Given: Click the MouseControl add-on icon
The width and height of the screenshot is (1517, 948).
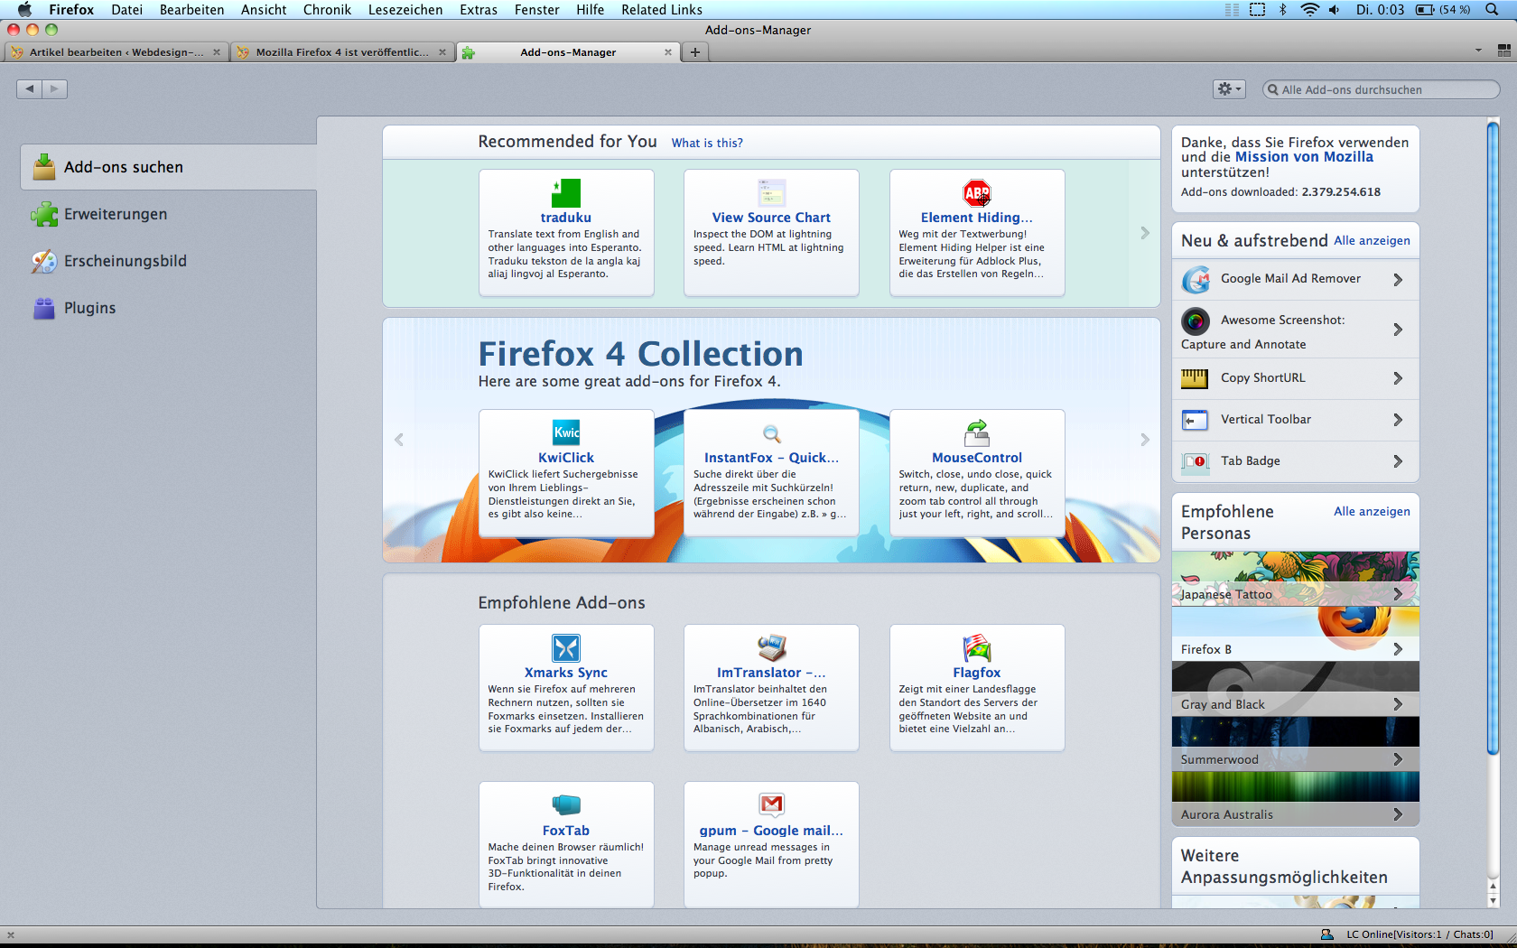Looking at the screenshot, I should [x=977, y=432].
